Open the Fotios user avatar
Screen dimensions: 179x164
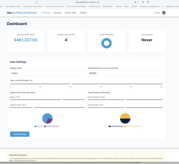click(x=164, y=13)
